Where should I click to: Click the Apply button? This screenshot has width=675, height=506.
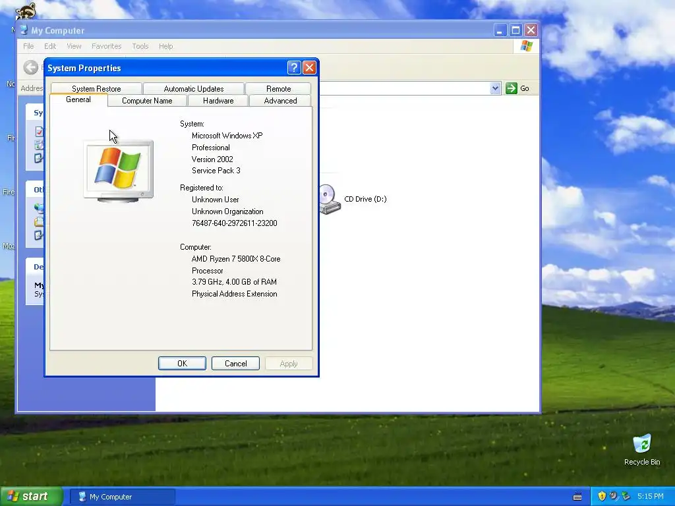coord(289,364)
